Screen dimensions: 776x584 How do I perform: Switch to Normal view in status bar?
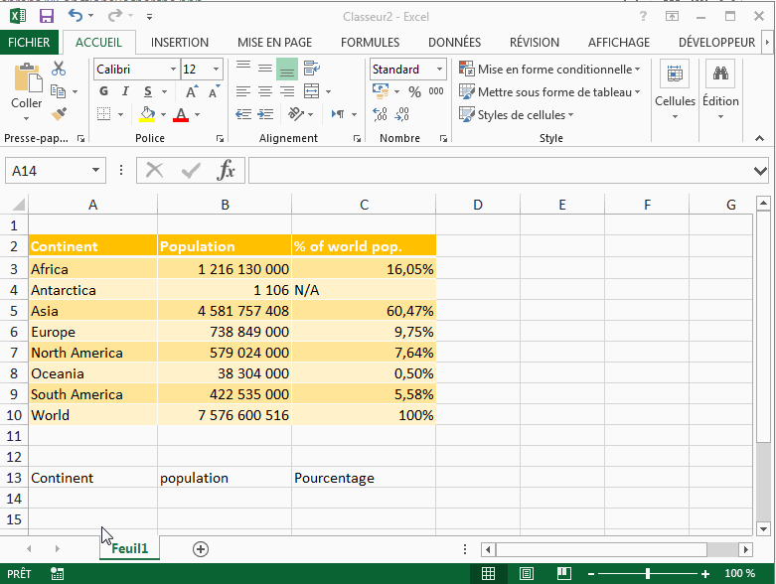click(x=488, y=574)
